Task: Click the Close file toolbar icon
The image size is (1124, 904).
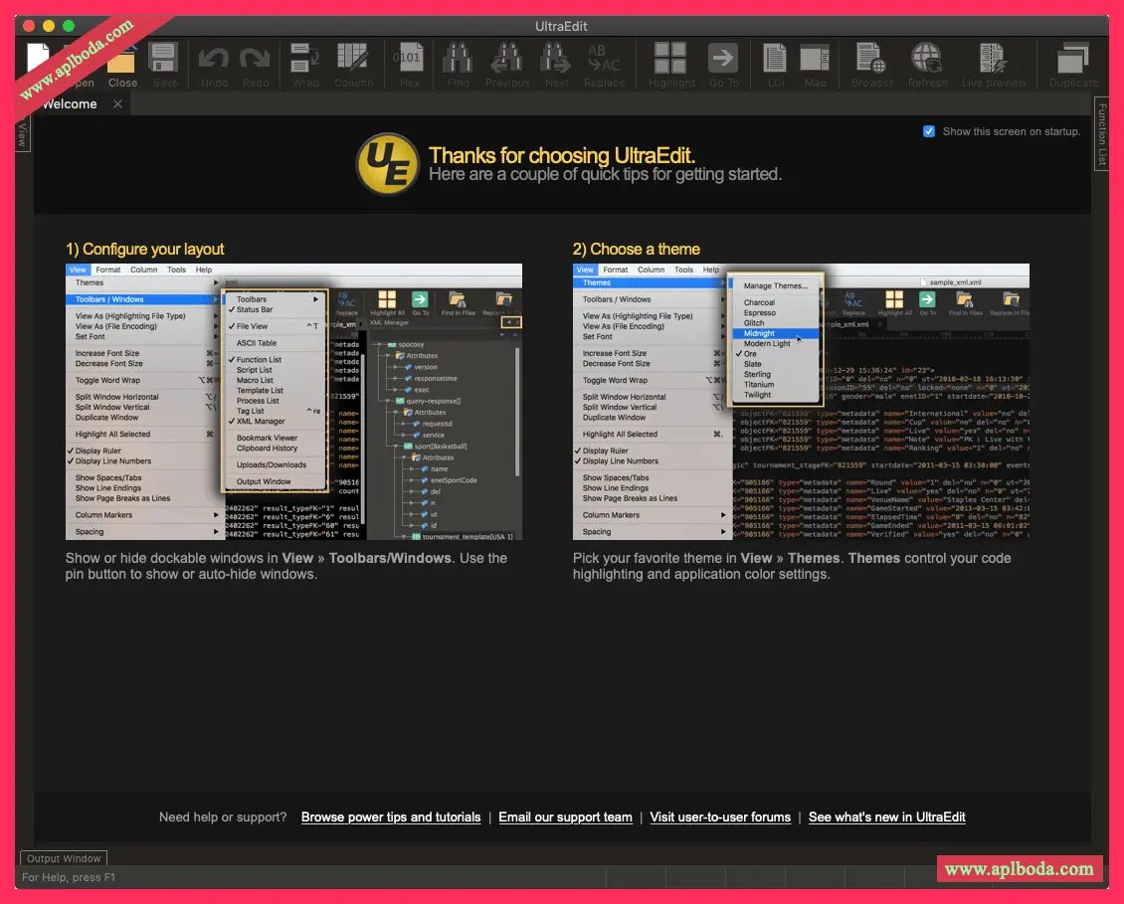Action: tap(122, 65)
